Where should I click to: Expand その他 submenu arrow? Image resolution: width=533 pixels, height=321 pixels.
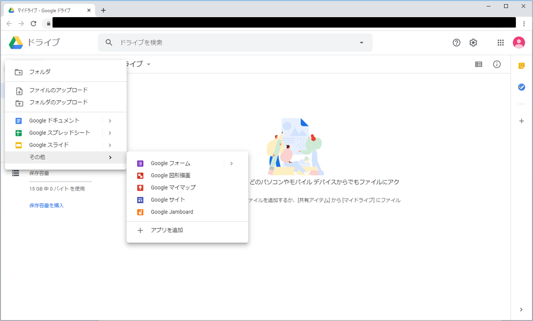[x=110, y=158]
